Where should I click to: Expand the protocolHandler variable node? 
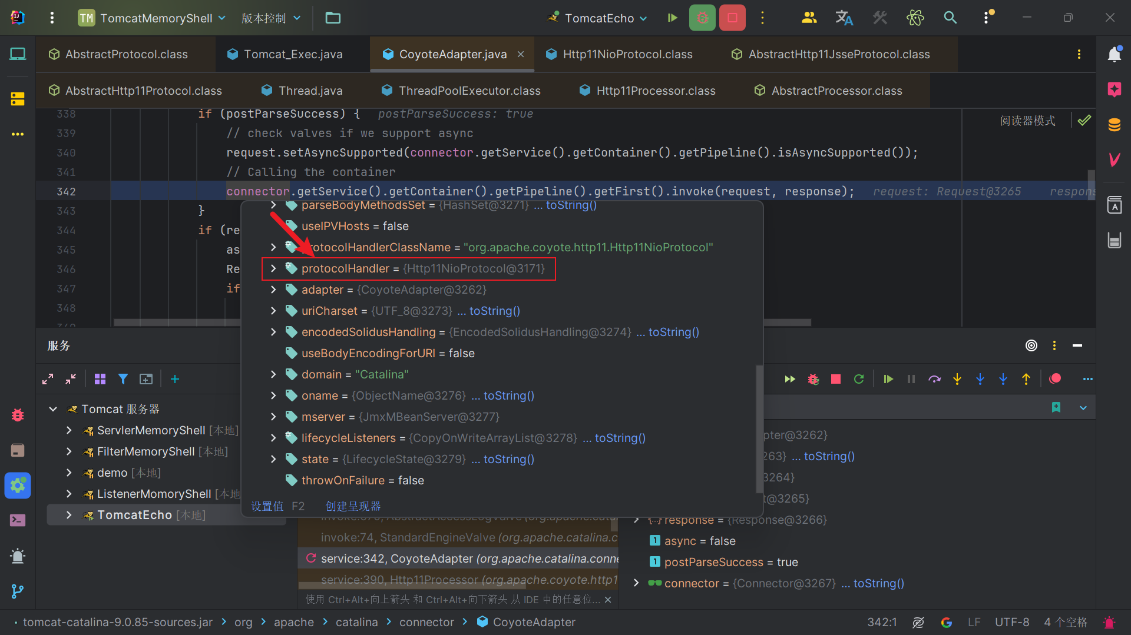[273, 268]
